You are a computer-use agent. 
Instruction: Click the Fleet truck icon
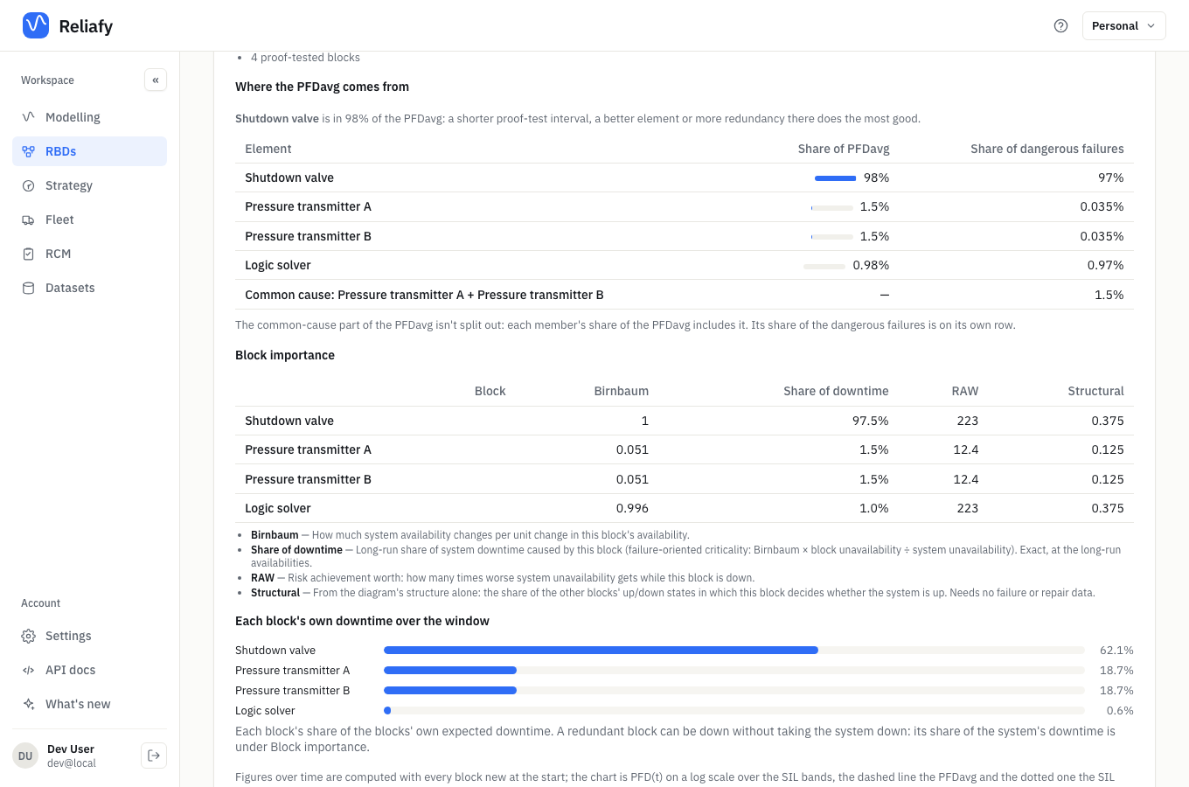pyautogui.click(x=28, y=219)
